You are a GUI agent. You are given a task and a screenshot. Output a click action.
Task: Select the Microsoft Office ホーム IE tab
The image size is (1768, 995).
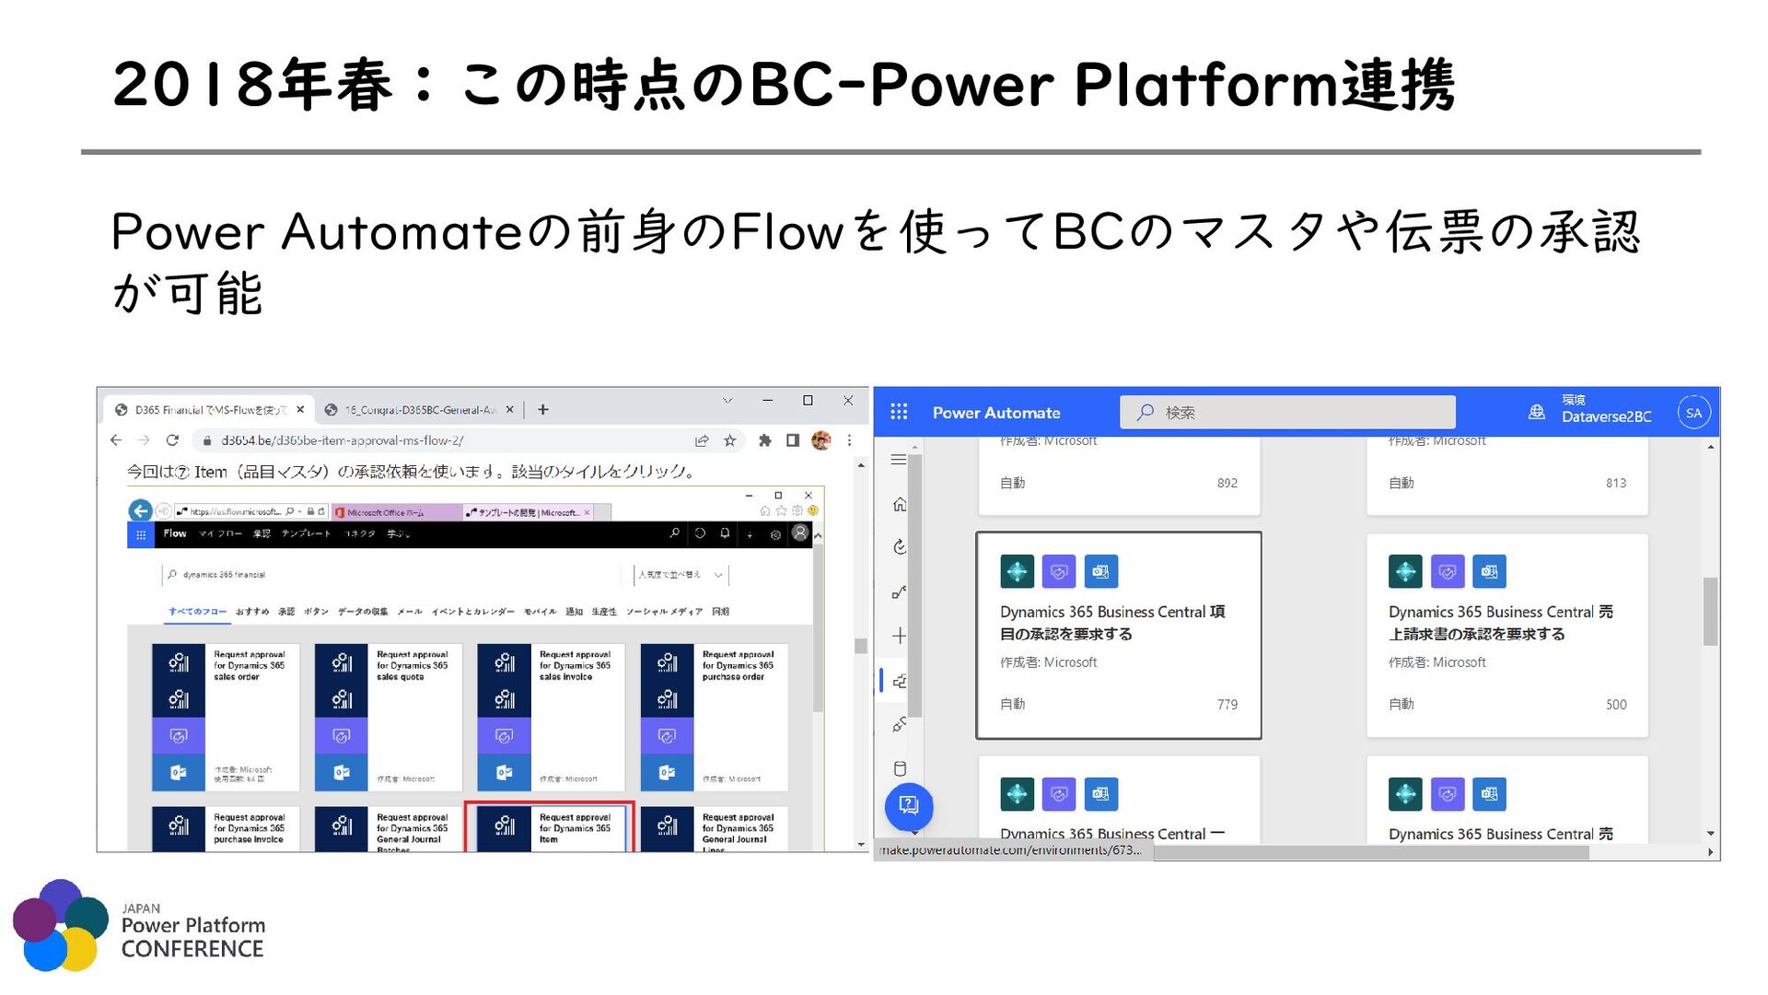coord(396,512)
